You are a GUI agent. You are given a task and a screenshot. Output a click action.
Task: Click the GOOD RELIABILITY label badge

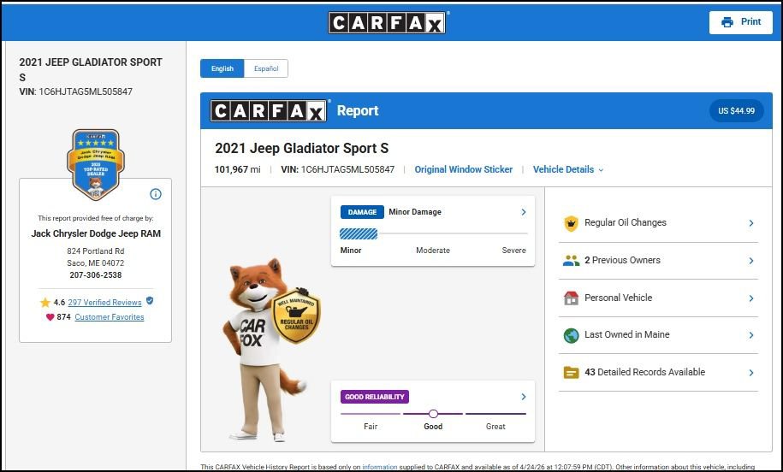coord(375,397)
